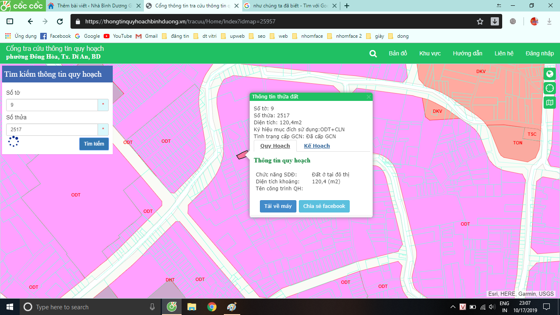Click the search magnifier icon in green header
This screenshot has height=315, width=560.
coord(373,54)
